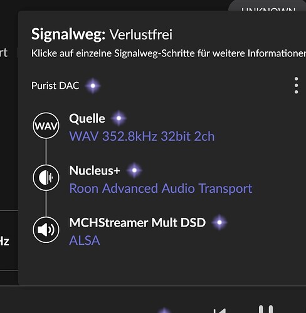The height and width of the screenshot is (313, 306).
Task: Click the WAV source format icon
Action: (x=46, y=126)
